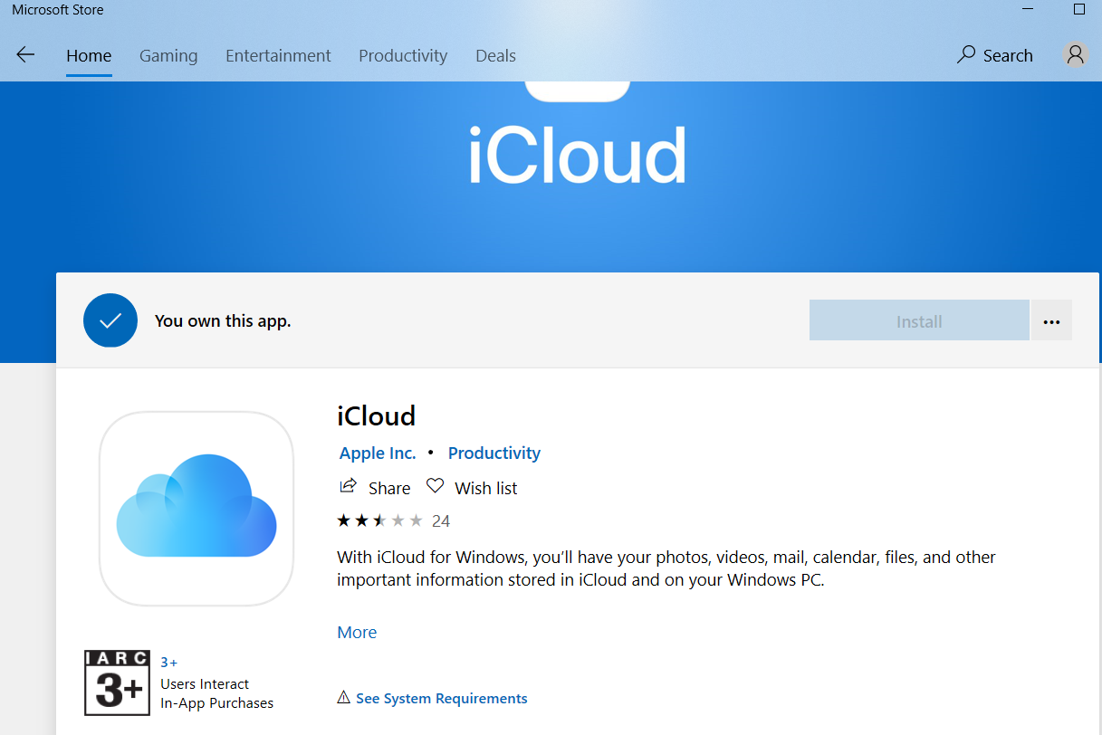The width and height of the screenshot is (1102, 735).
Task: Click the "Users Interact" text
Action: [x=205, y=684]
